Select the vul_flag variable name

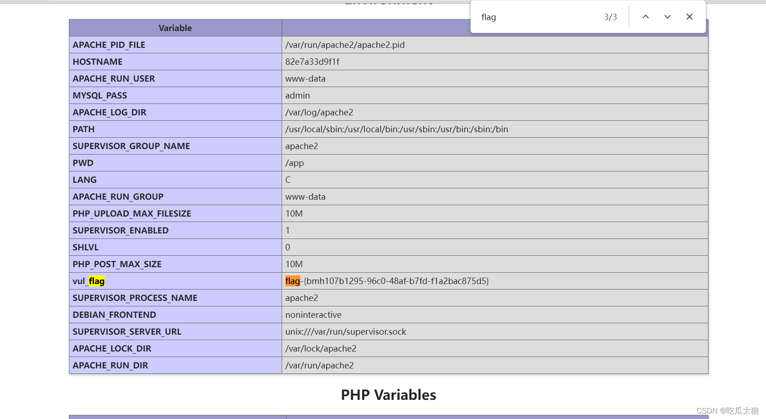pyautogui.click(x=89, y=281)
